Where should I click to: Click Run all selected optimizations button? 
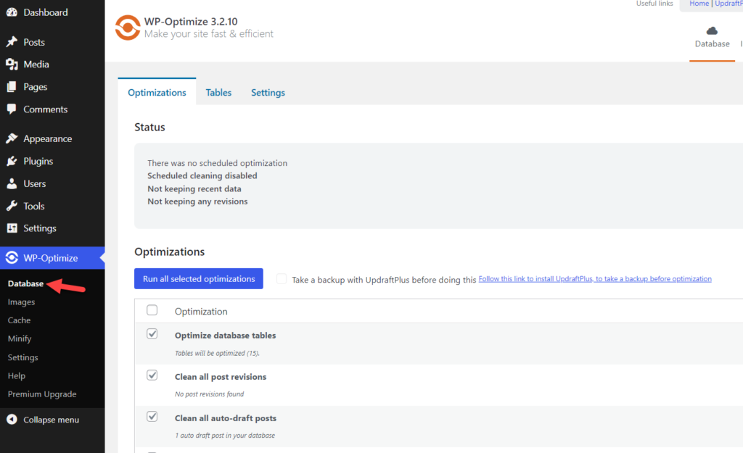[199, 279]
